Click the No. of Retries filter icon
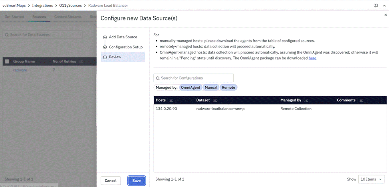The width and height of the screenshot is (389, 187). tap(81, 62)
